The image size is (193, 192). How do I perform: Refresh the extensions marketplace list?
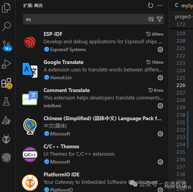(151, 5)
